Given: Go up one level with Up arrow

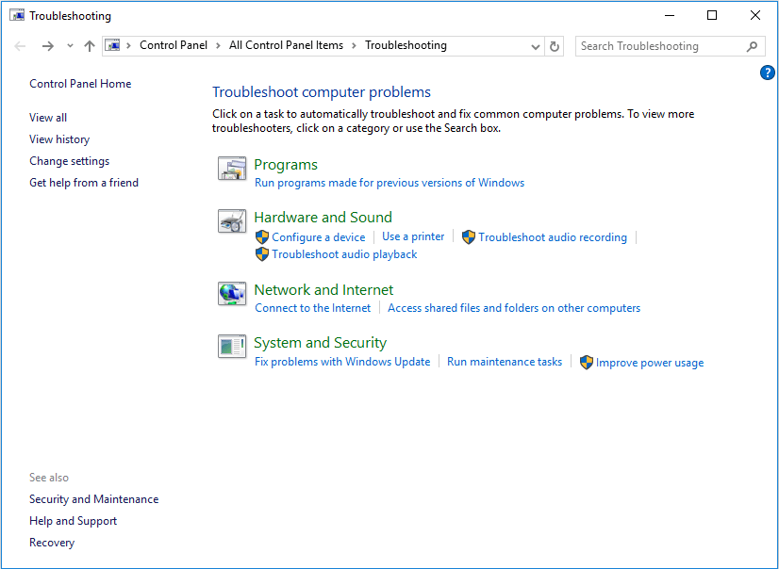Looking at the screenshot, I should [x=90, y=46].
